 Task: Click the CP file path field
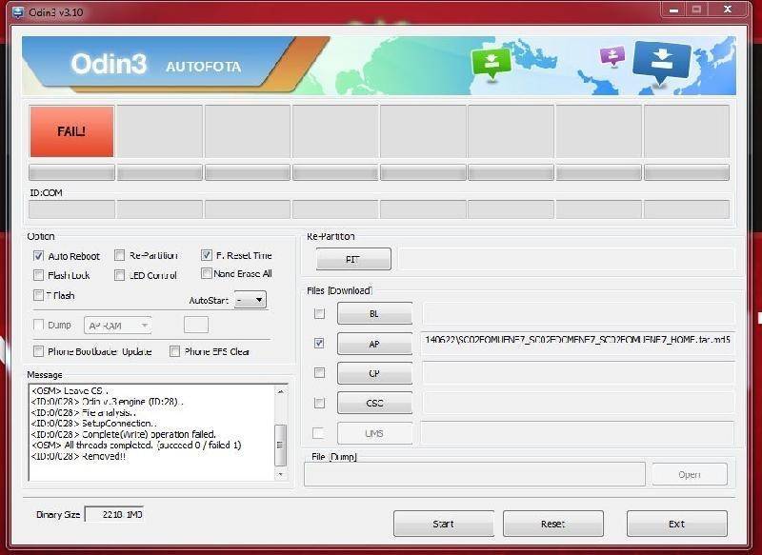578,373
